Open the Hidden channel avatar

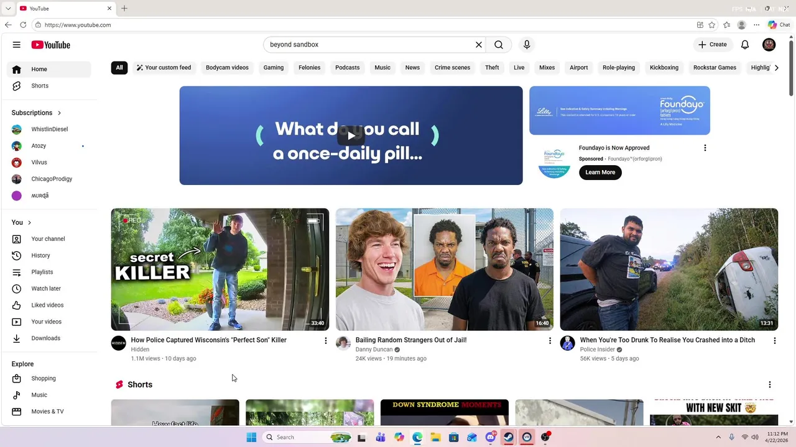coord(118,343)
